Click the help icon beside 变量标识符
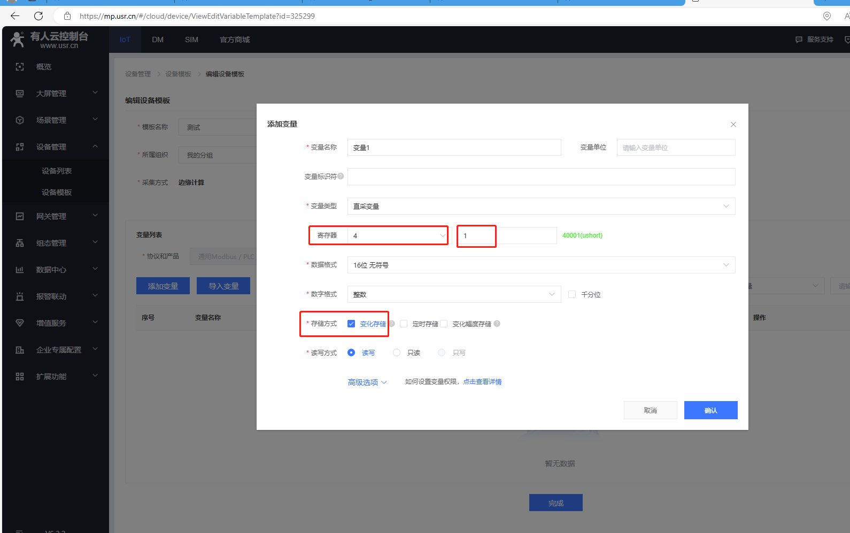The width and height of the screenshot is (850, 533). click(x=341, y=176)
